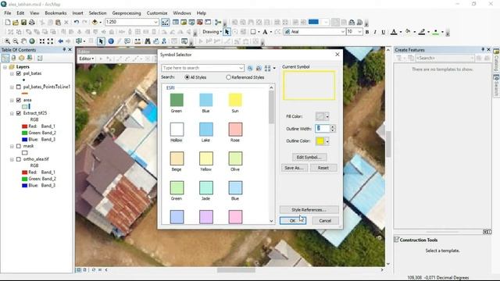Image resolution: width=500 pixels, height=281 pixels.
Task: Toggle bold text in Draw toolbar
Action: (x=367, y=32)
